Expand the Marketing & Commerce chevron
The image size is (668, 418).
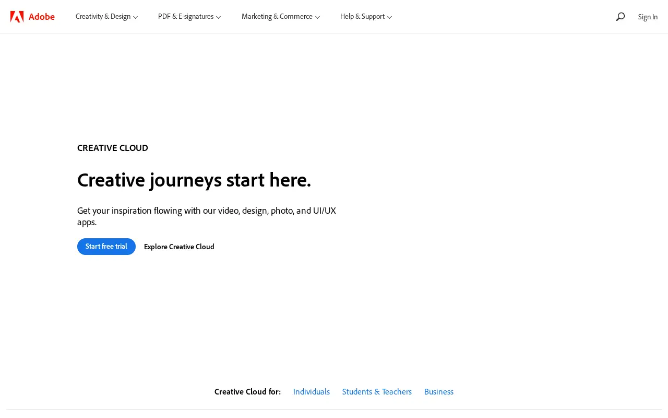(317, 17)
